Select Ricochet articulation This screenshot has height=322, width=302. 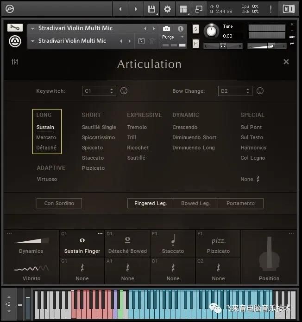[138, 148]
